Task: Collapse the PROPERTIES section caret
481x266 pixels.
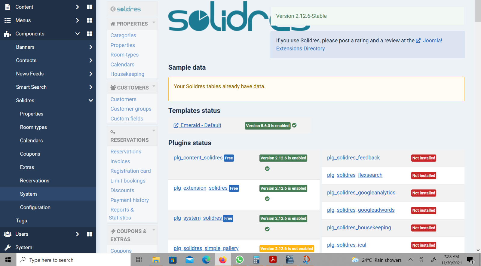Action: click(154, 23)
